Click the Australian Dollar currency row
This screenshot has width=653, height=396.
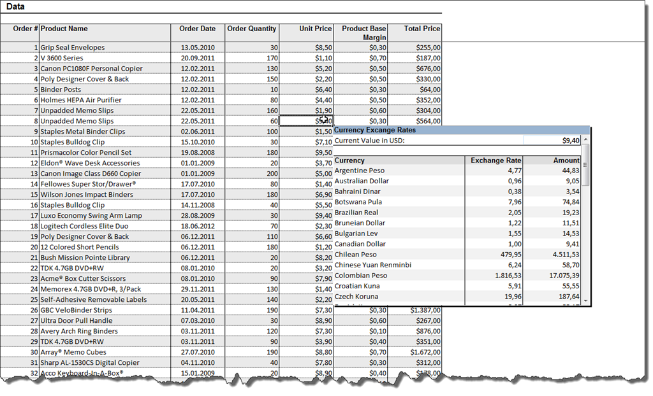pos(457,181)
